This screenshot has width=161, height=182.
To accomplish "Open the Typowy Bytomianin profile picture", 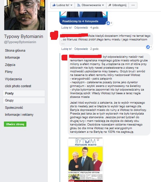I will point(25,15).
